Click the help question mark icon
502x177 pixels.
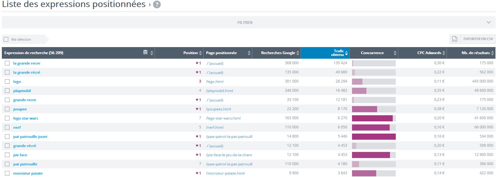pos(157,5)
